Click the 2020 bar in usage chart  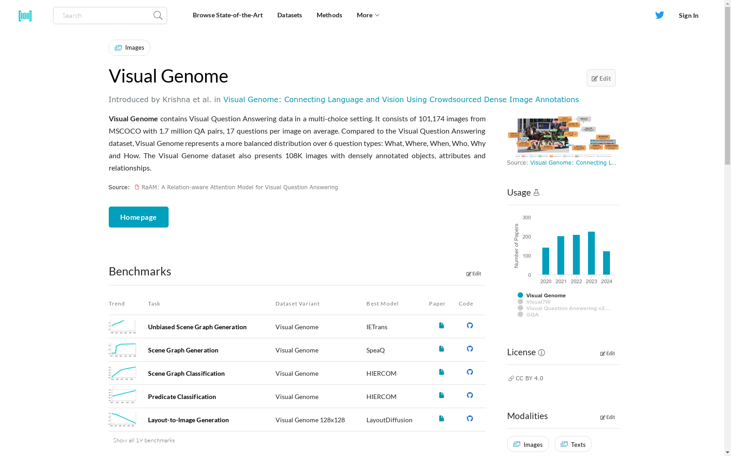[546, 261]
